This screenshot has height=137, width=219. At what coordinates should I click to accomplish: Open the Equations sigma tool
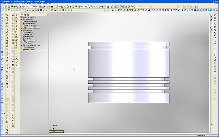73,7
